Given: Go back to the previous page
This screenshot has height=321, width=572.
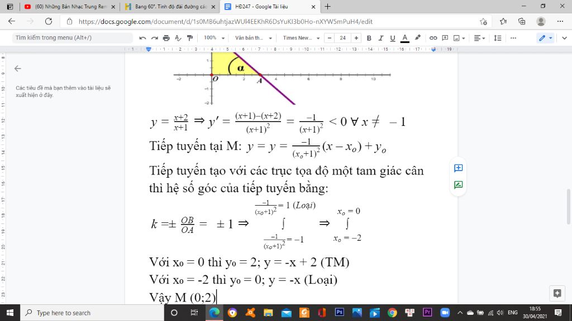Looking at the screenshot, I should tap(12, 22).
